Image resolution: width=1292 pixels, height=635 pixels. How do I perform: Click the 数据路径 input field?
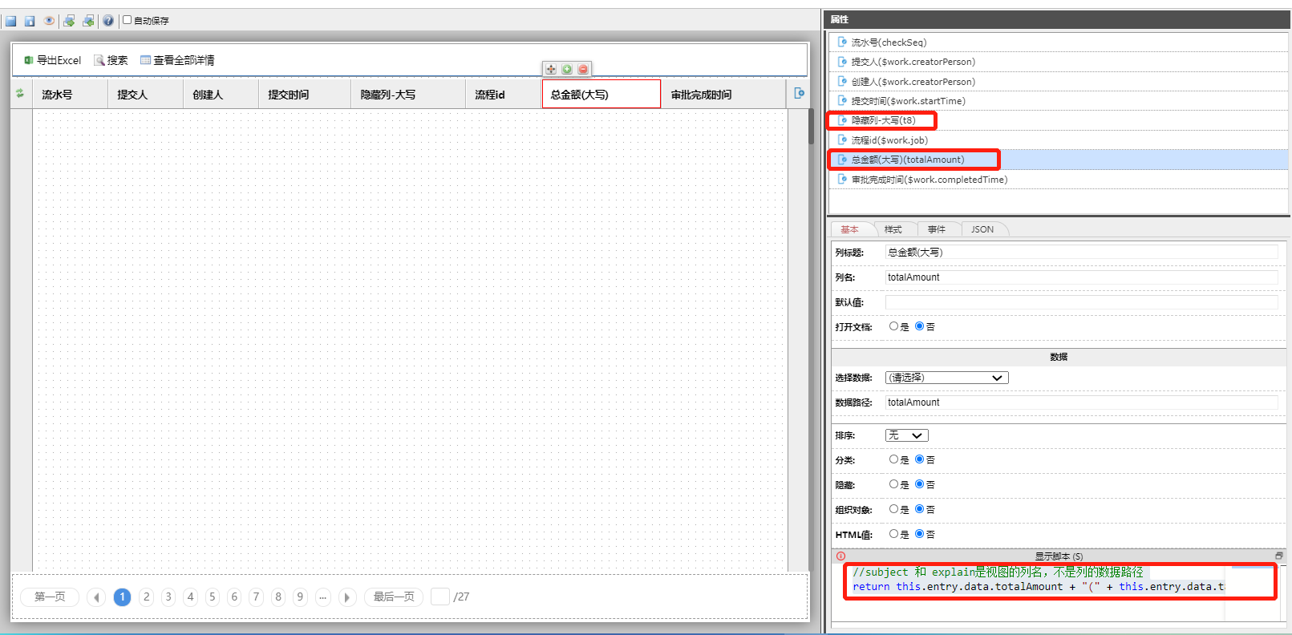click(x=1081, y=402)
